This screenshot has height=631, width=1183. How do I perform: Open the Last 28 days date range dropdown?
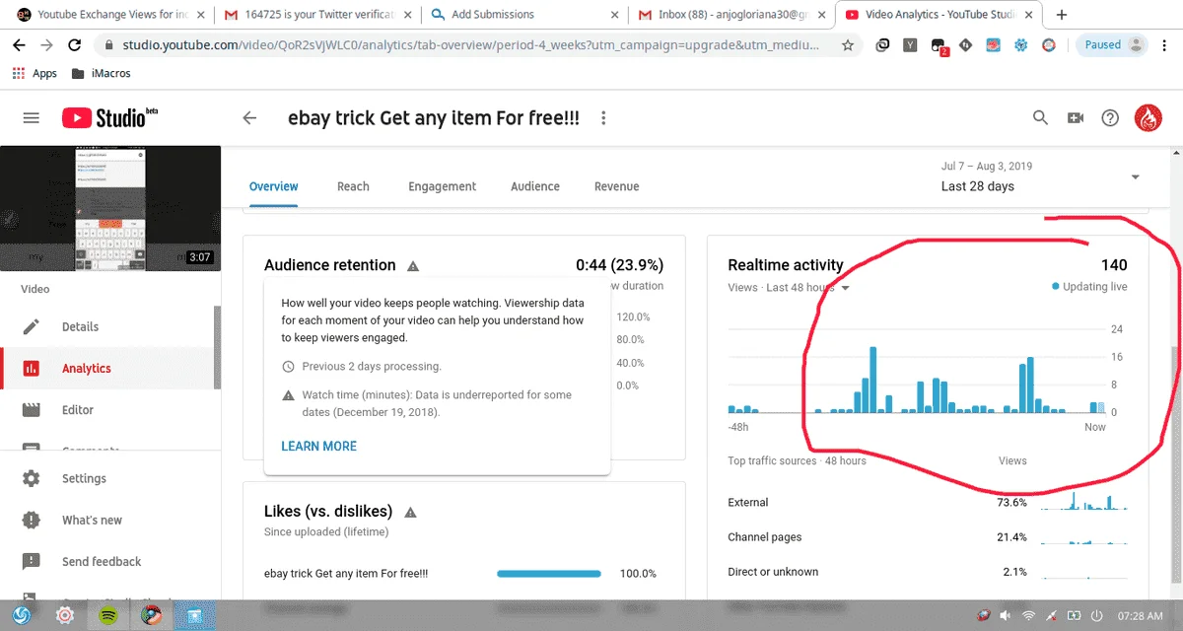coord(1041,176)
